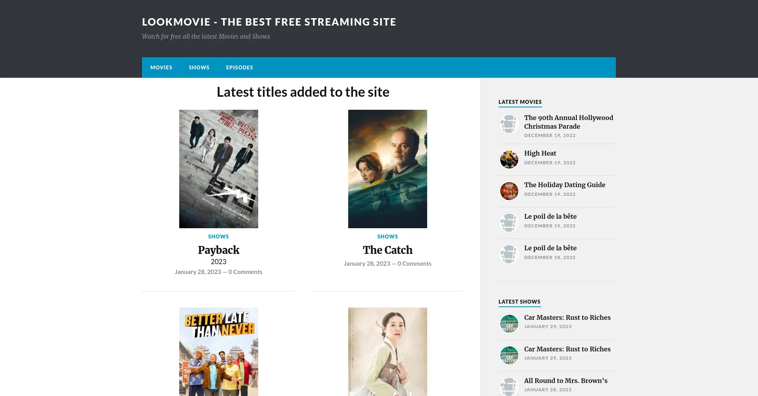Click the 'Watch for free' tagline text
The width and height of the screenshot is (758, 396).
tap(206, 36)
